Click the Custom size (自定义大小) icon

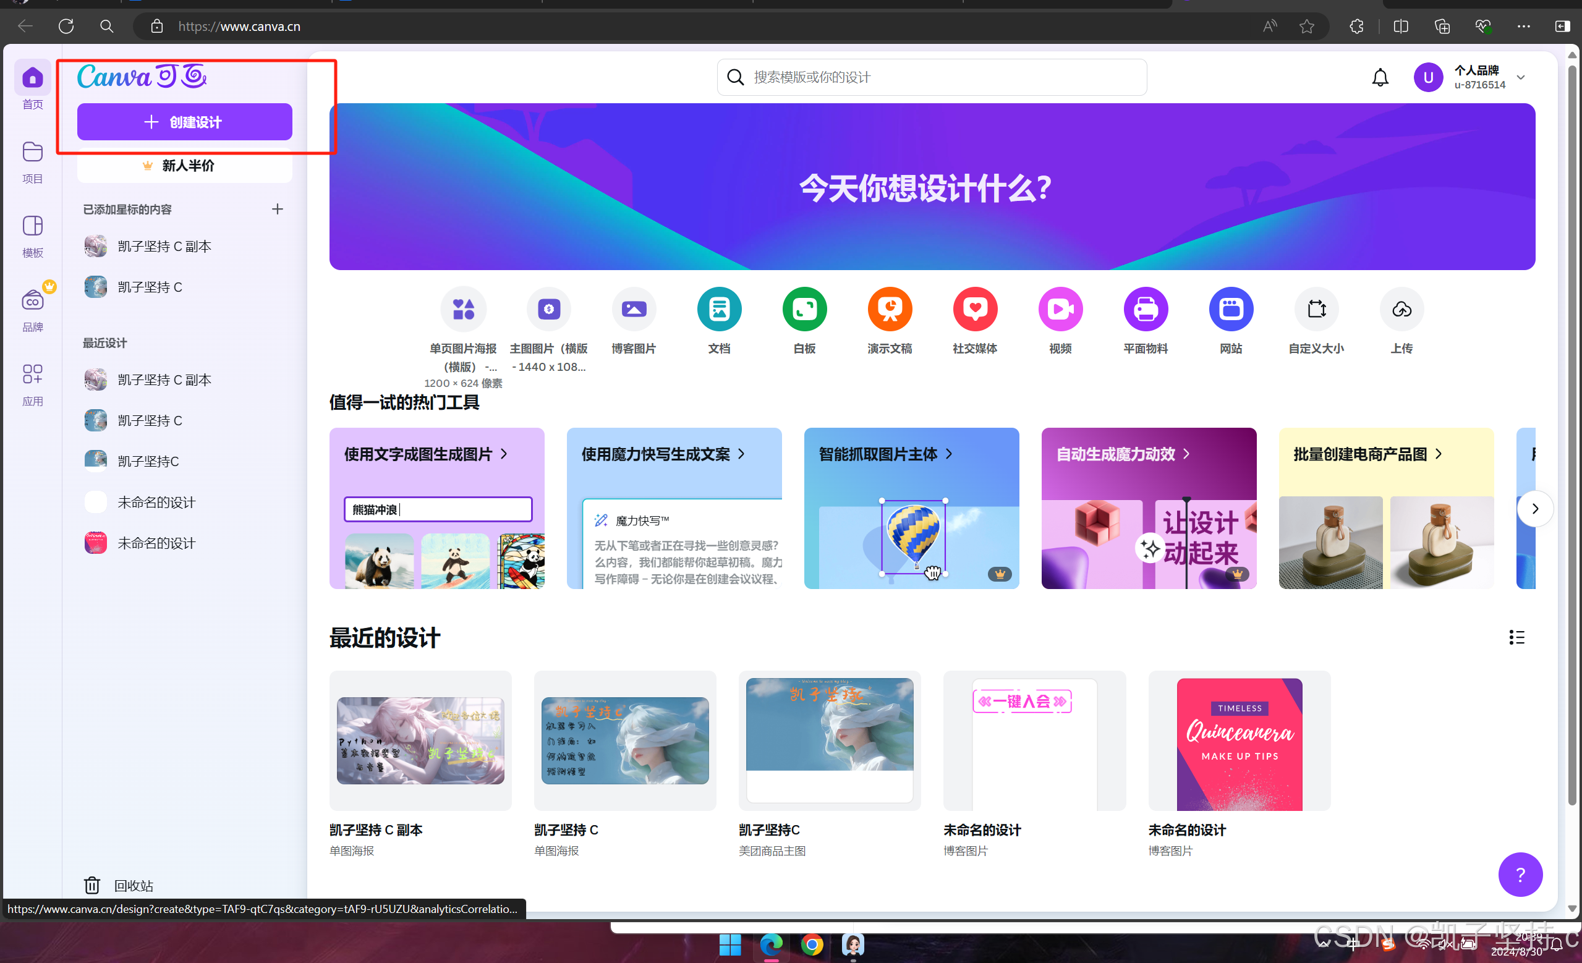(x=1316, y=309)
